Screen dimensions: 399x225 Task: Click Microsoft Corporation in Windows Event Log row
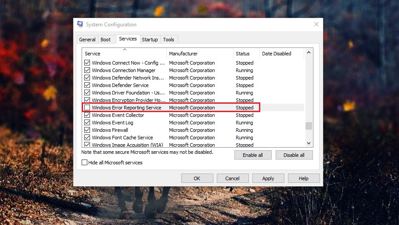(x=192, y=123)
